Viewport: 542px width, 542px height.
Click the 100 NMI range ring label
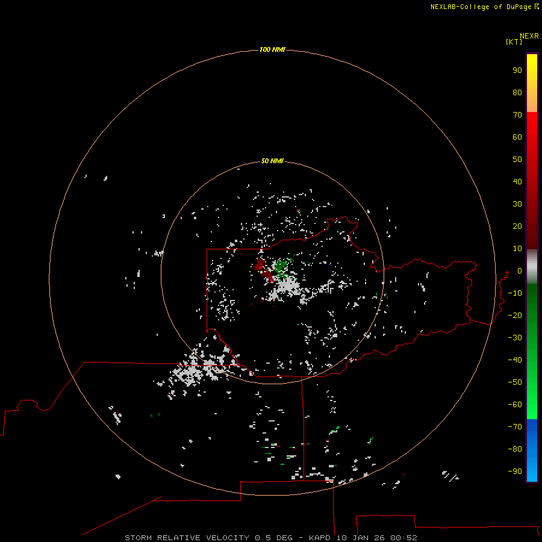coord(272,49)
